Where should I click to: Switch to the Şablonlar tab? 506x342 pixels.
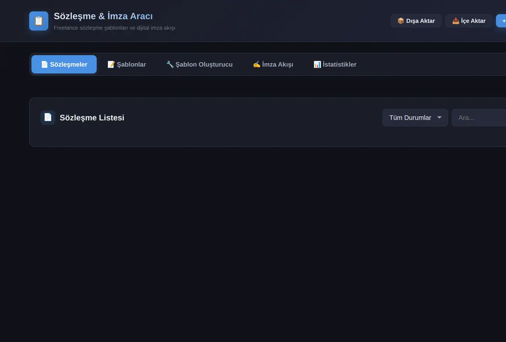(127, 65)
